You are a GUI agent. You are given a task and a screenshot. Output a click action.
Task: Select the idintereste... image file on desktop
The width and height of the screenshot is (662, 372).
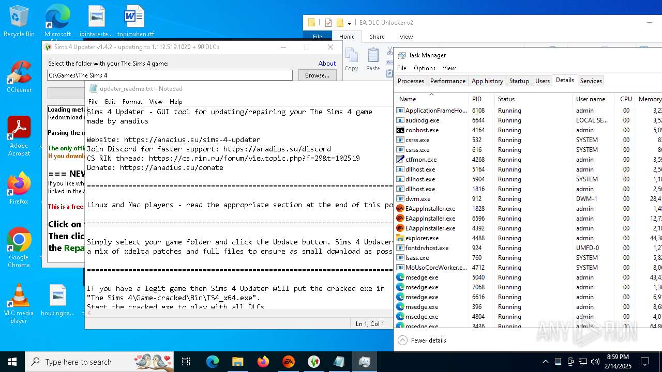coord(96,22)
